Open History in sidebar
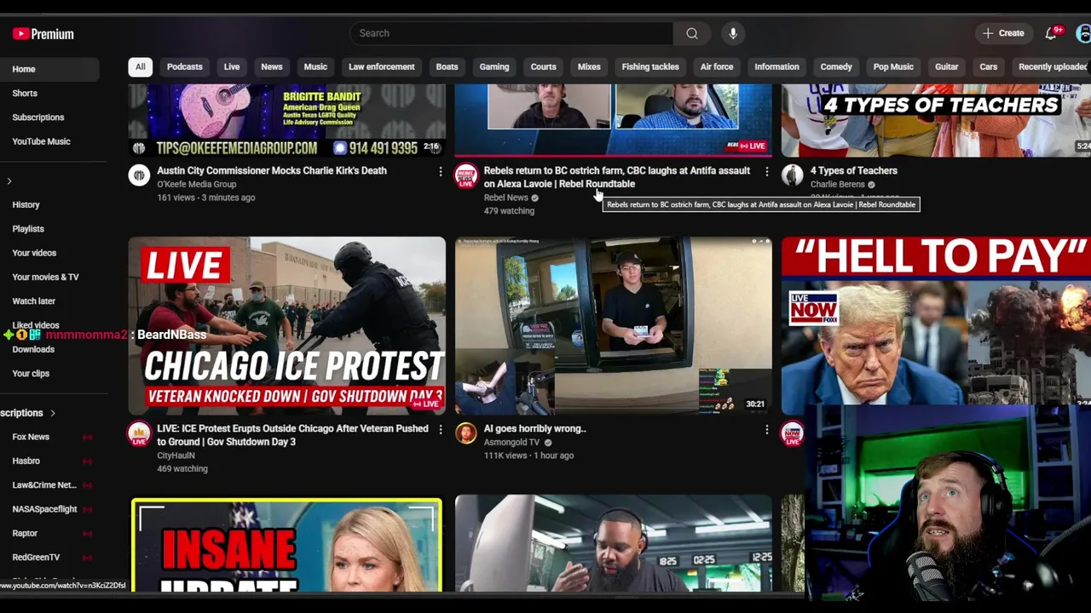Screen dimensions: 1091x613 [49, 204]
